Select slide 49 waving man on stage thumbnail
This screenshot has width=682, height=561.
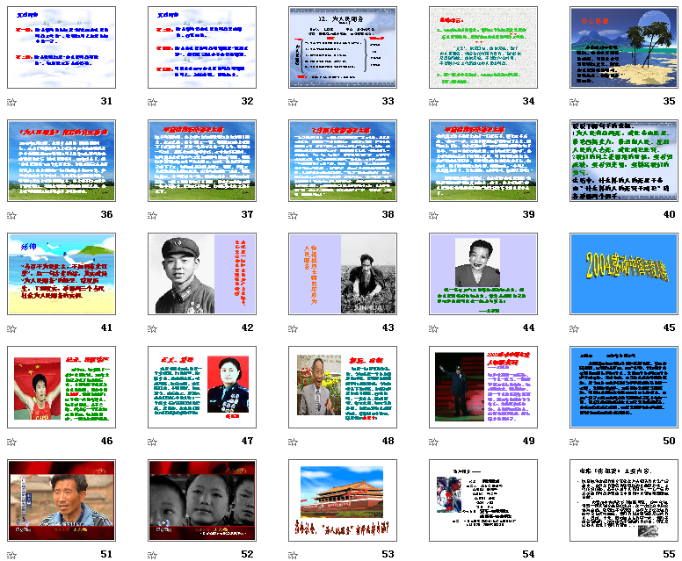click(483, 388)
